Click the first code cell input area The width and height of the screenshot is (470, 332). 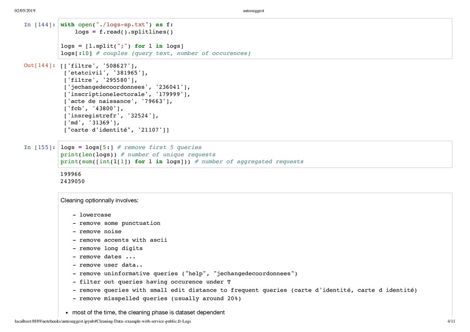pos(255,39)
